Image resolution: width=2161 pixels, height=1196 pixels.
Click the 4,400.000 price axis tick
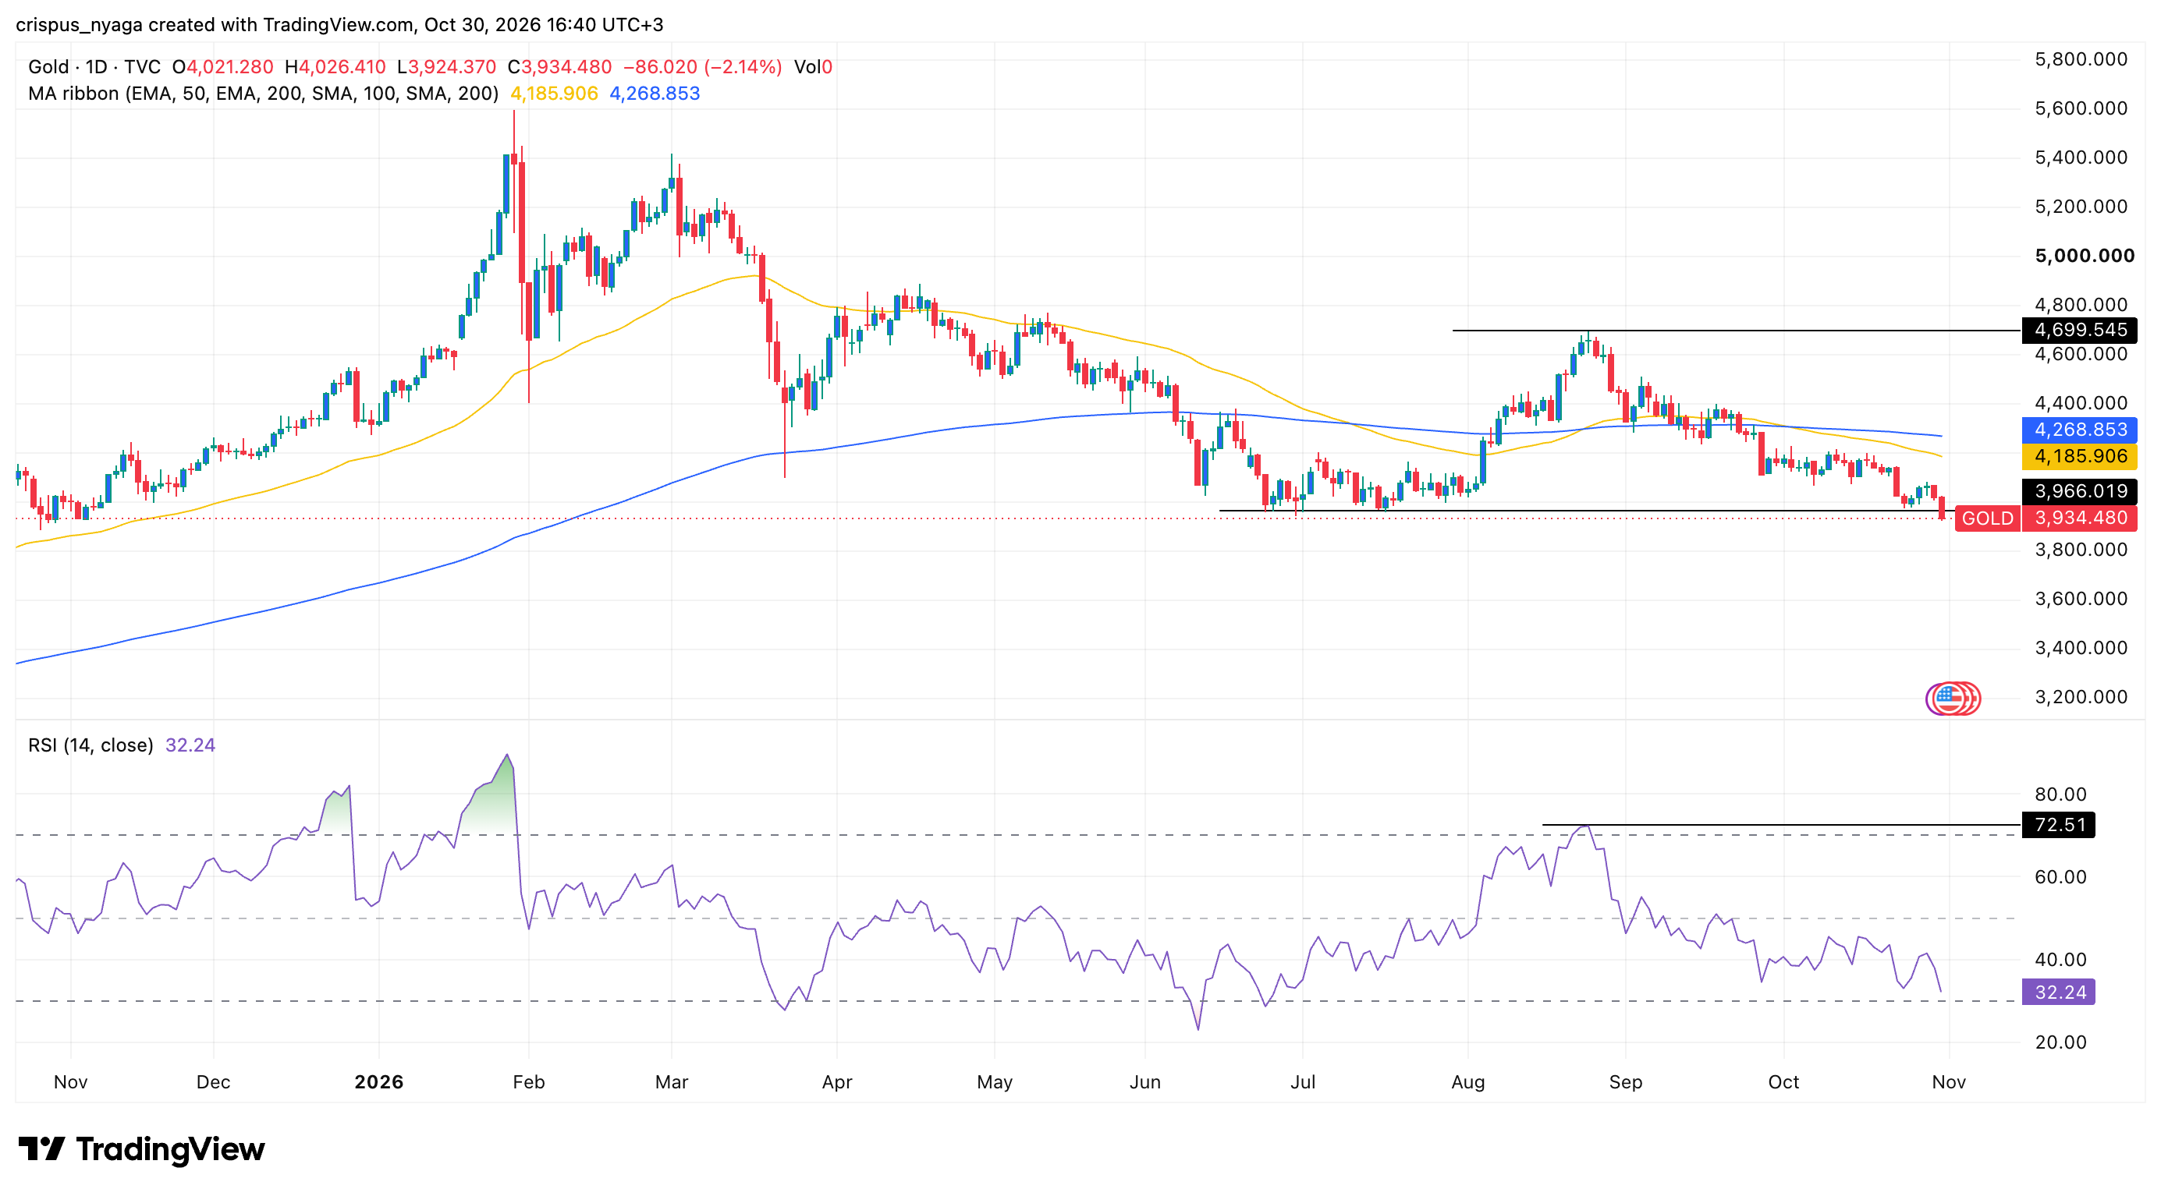point(2081,403)
